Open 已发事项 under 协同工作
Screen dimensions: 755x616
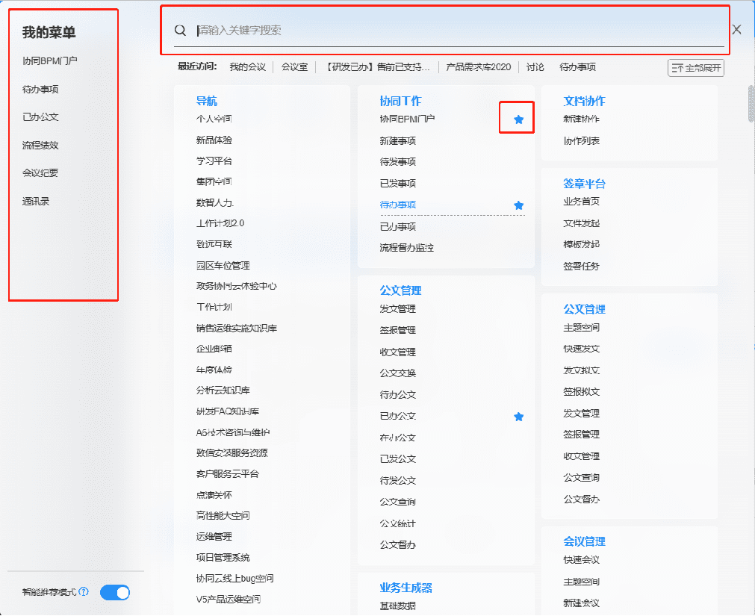(398, 184)
